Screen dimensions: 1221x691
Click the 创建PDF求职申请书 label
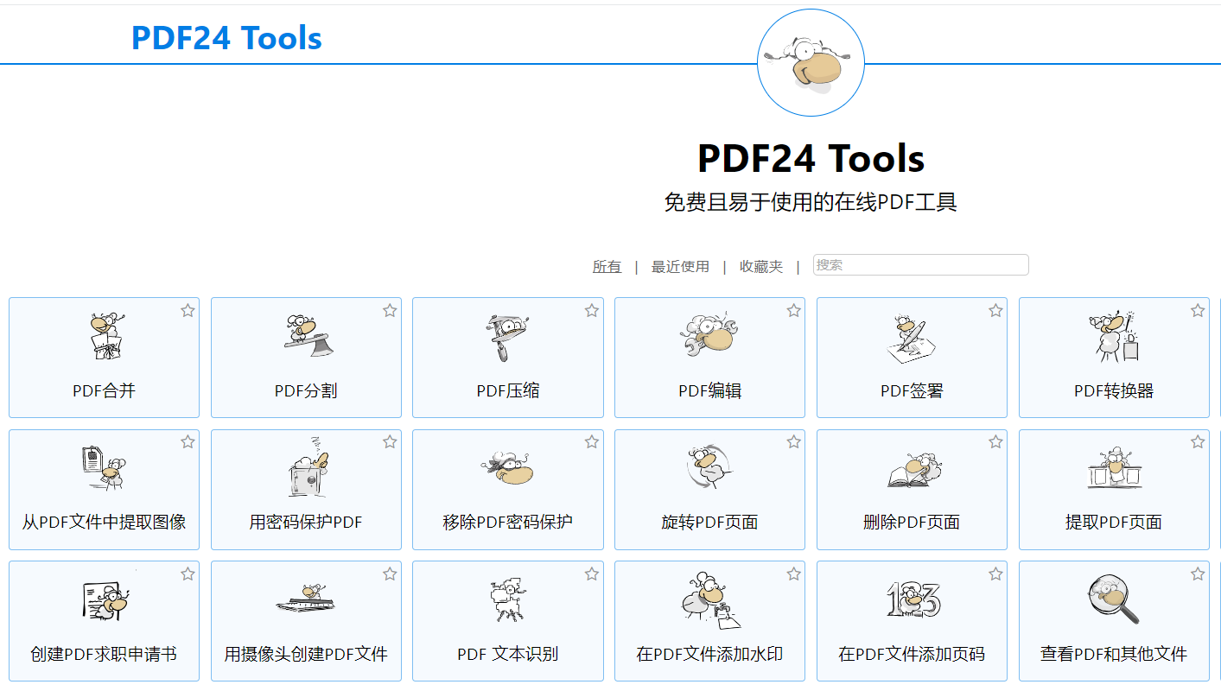click(x=105, y=655)
